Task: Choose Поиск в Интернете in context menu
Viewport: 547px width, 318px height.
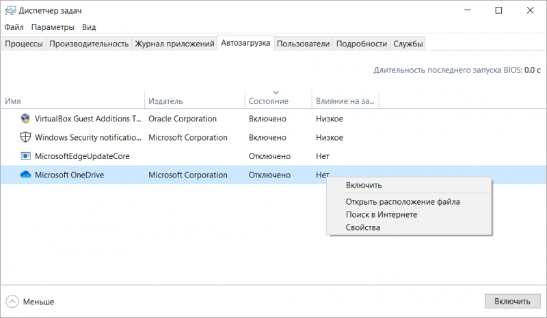Action: [409, 214]
